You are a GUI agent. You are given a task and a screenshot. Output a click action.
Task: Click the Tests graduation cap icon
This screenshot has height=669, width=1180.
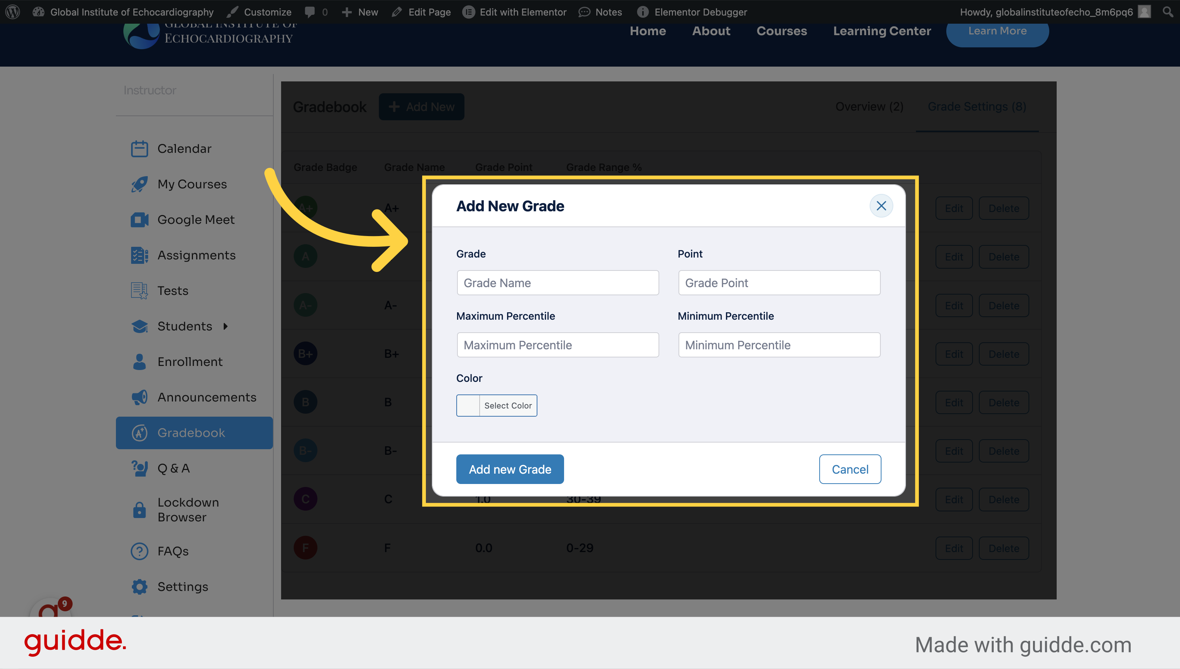[x=139, y=291]
